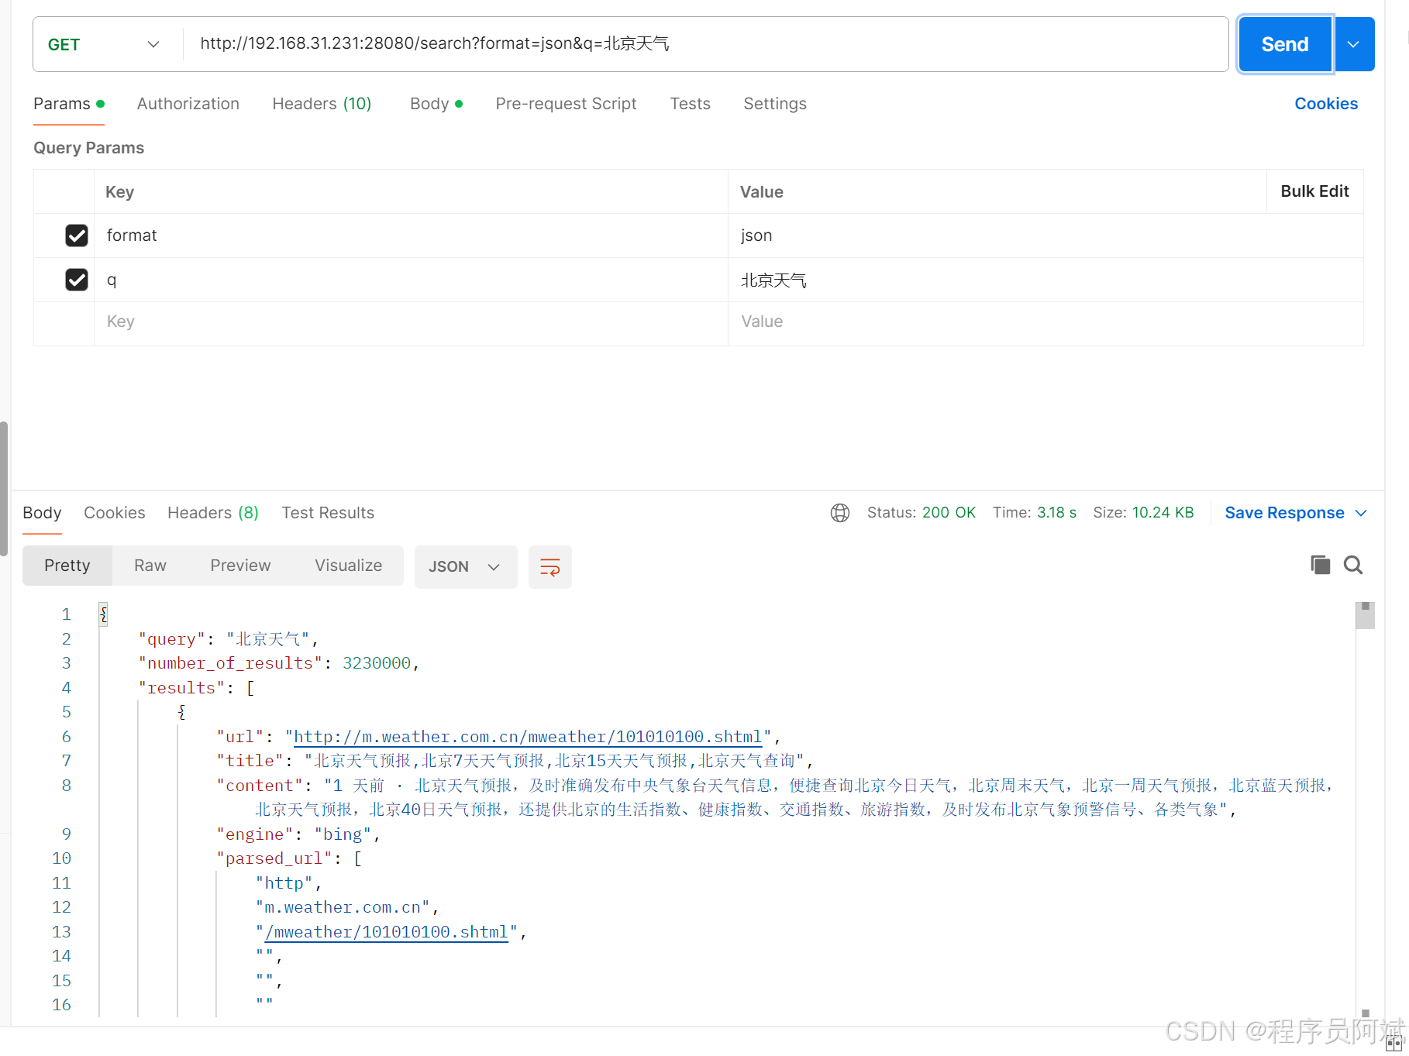Click the request URL input field
Image resolution: width=1409 pixels, height=1056 pixels.
click(705, 44)
